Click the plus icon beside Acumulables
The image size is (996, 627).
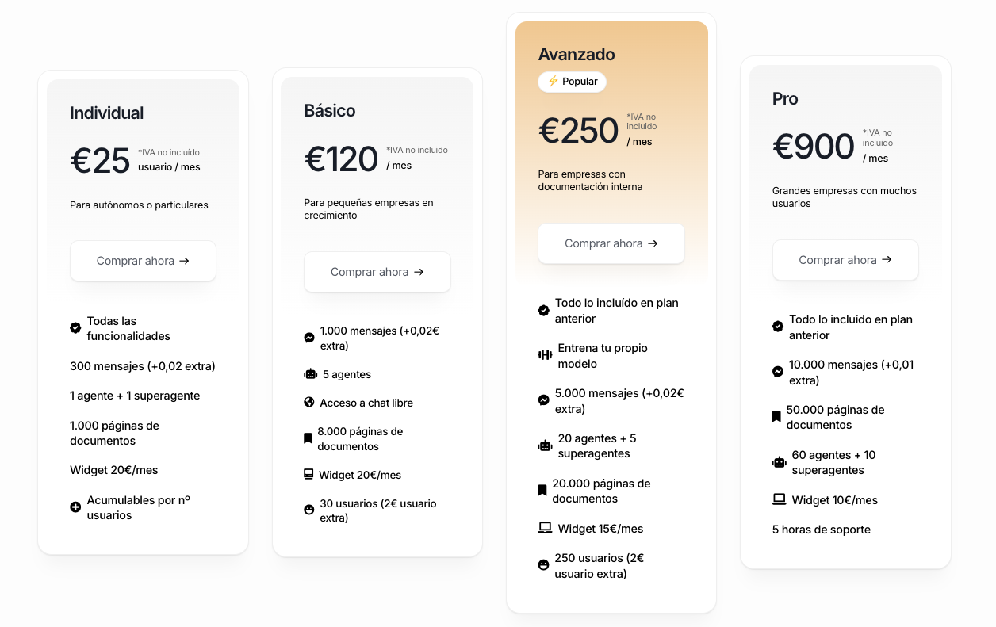pyautogui.click(x=75, y=507)
